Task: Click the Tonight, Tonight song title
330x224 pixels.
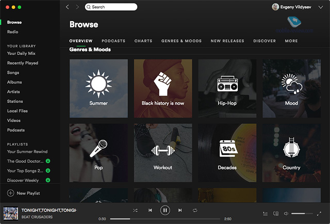Action: [49, 210]
